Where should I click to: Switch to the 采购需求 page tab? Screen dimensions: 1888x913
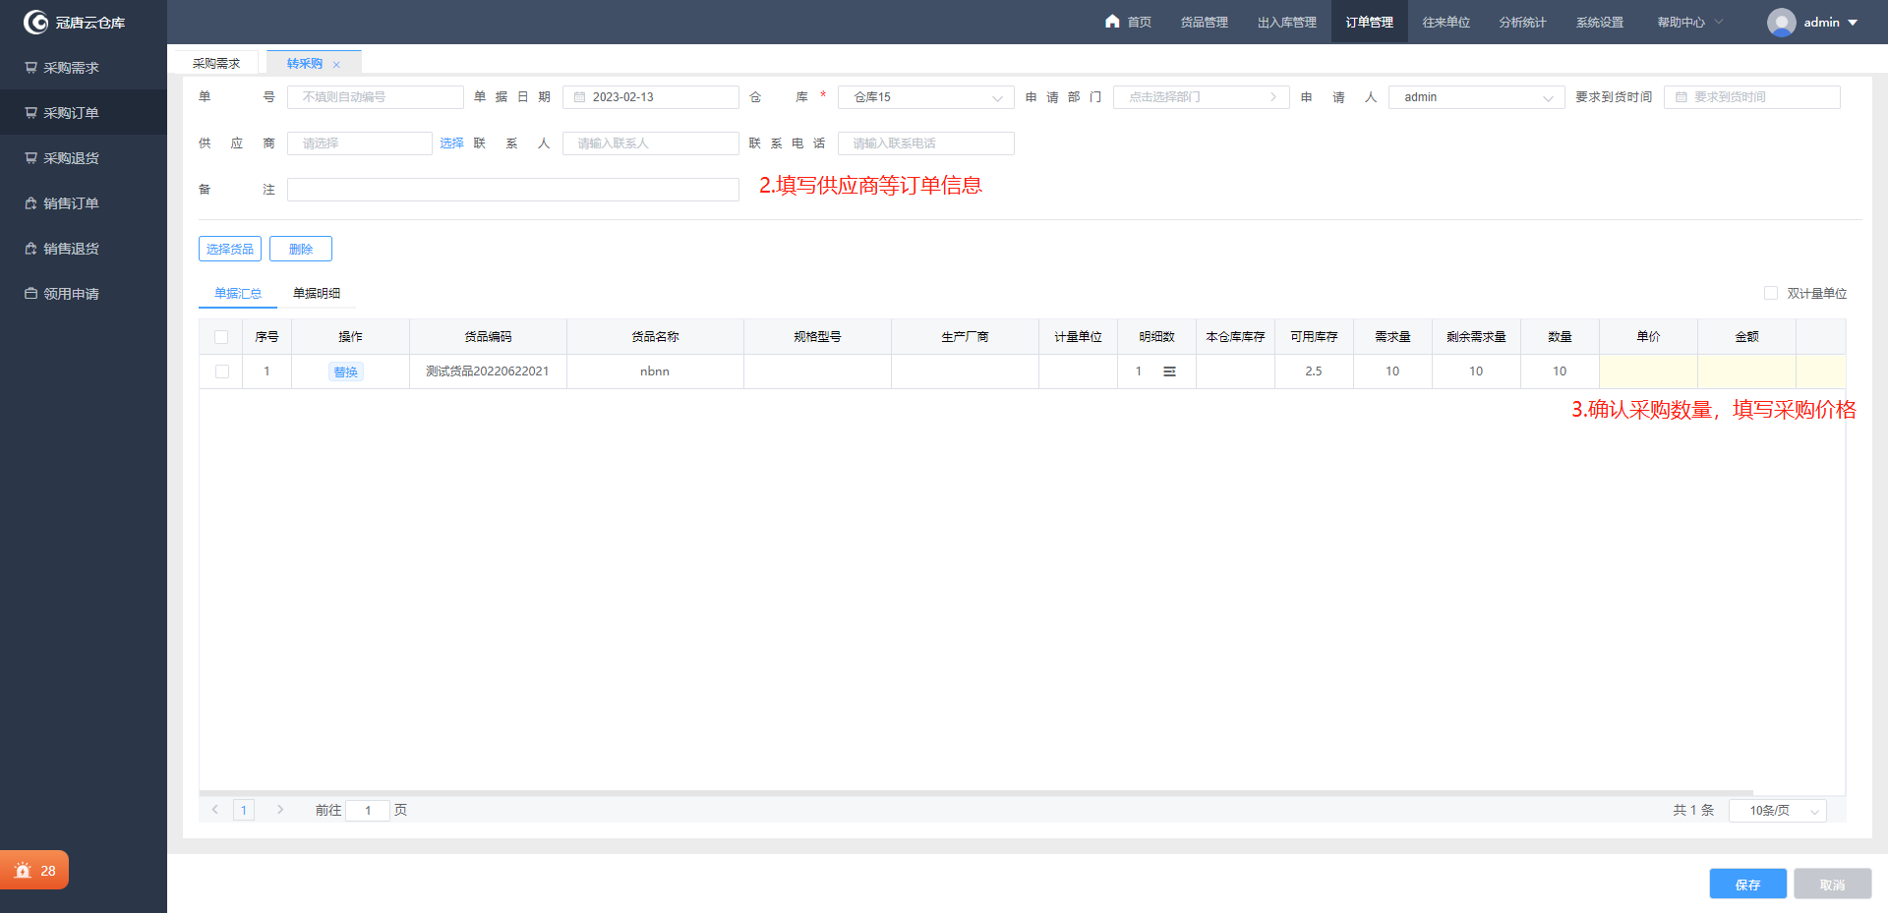tap(216, 63)
